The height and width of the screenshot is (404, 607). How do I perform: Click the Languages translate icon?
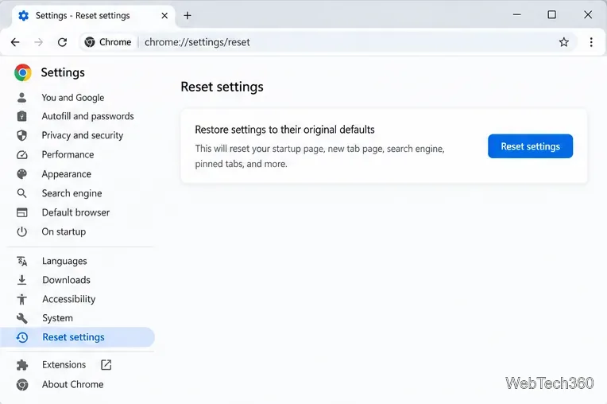pyautogui.click(x=21, y=261)
